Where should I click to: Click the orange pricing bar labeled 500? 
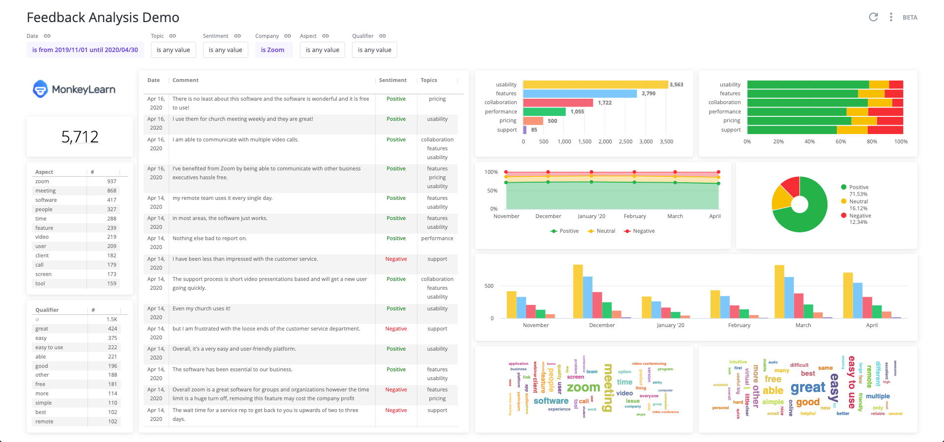click(533, 121)
